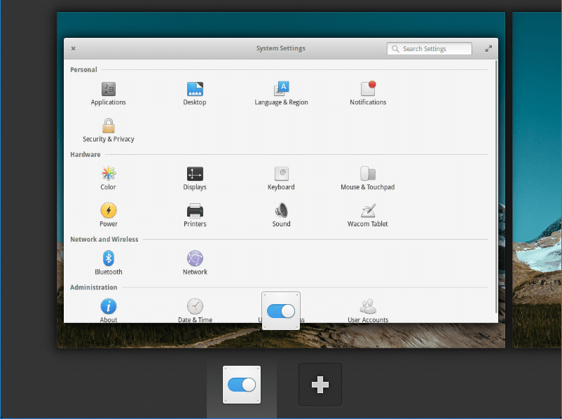Open the Date & Time settings

tap(195, 311)
